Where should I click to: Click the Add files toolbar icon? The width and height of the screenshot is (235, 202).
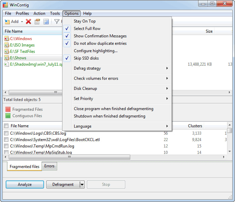coord(7,22)
